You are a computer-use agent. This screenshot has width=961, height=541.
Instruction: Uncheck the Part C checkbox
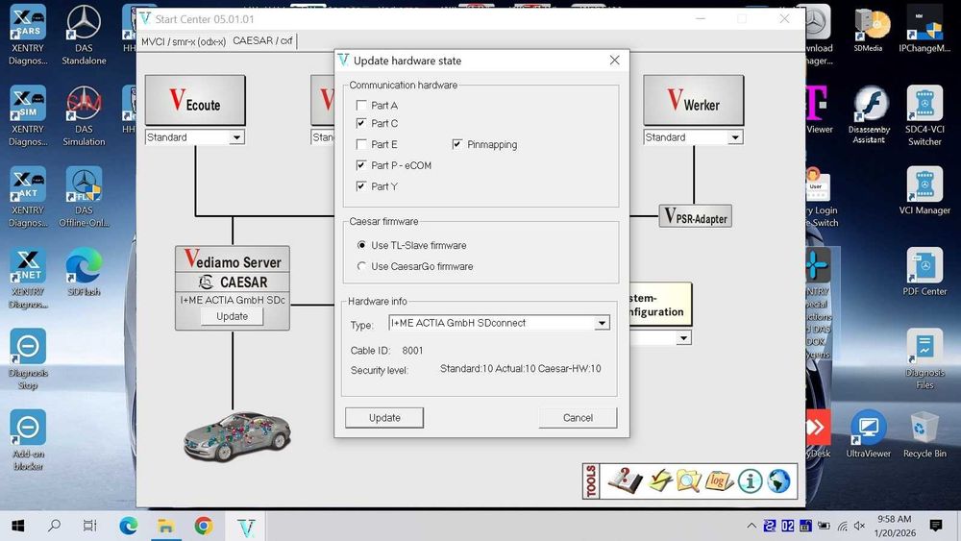coord(361,123)
